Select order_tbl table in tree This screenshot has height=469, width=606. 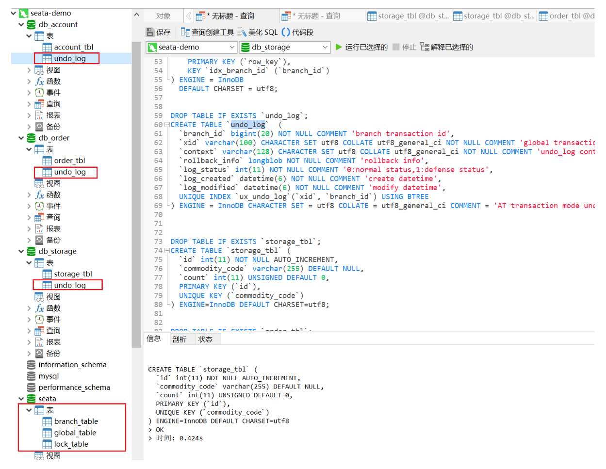point(69,161)
